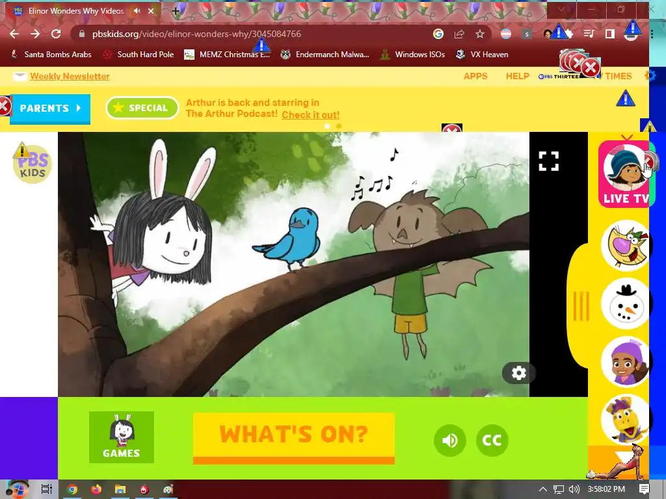Go to APPS page
This screenshot has height=499, width=666.
point(475,76)
